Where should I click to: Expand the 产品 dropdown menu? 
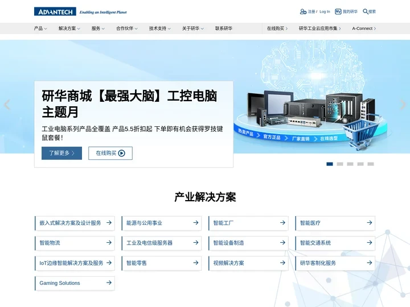pos(40,28)
